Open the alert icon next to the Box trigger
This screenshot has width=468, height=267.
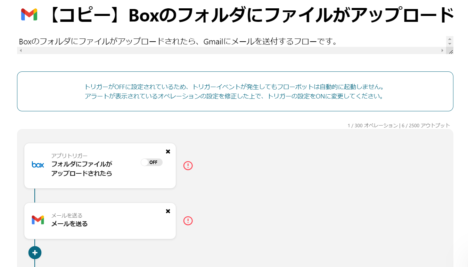[x=188, y=166]
